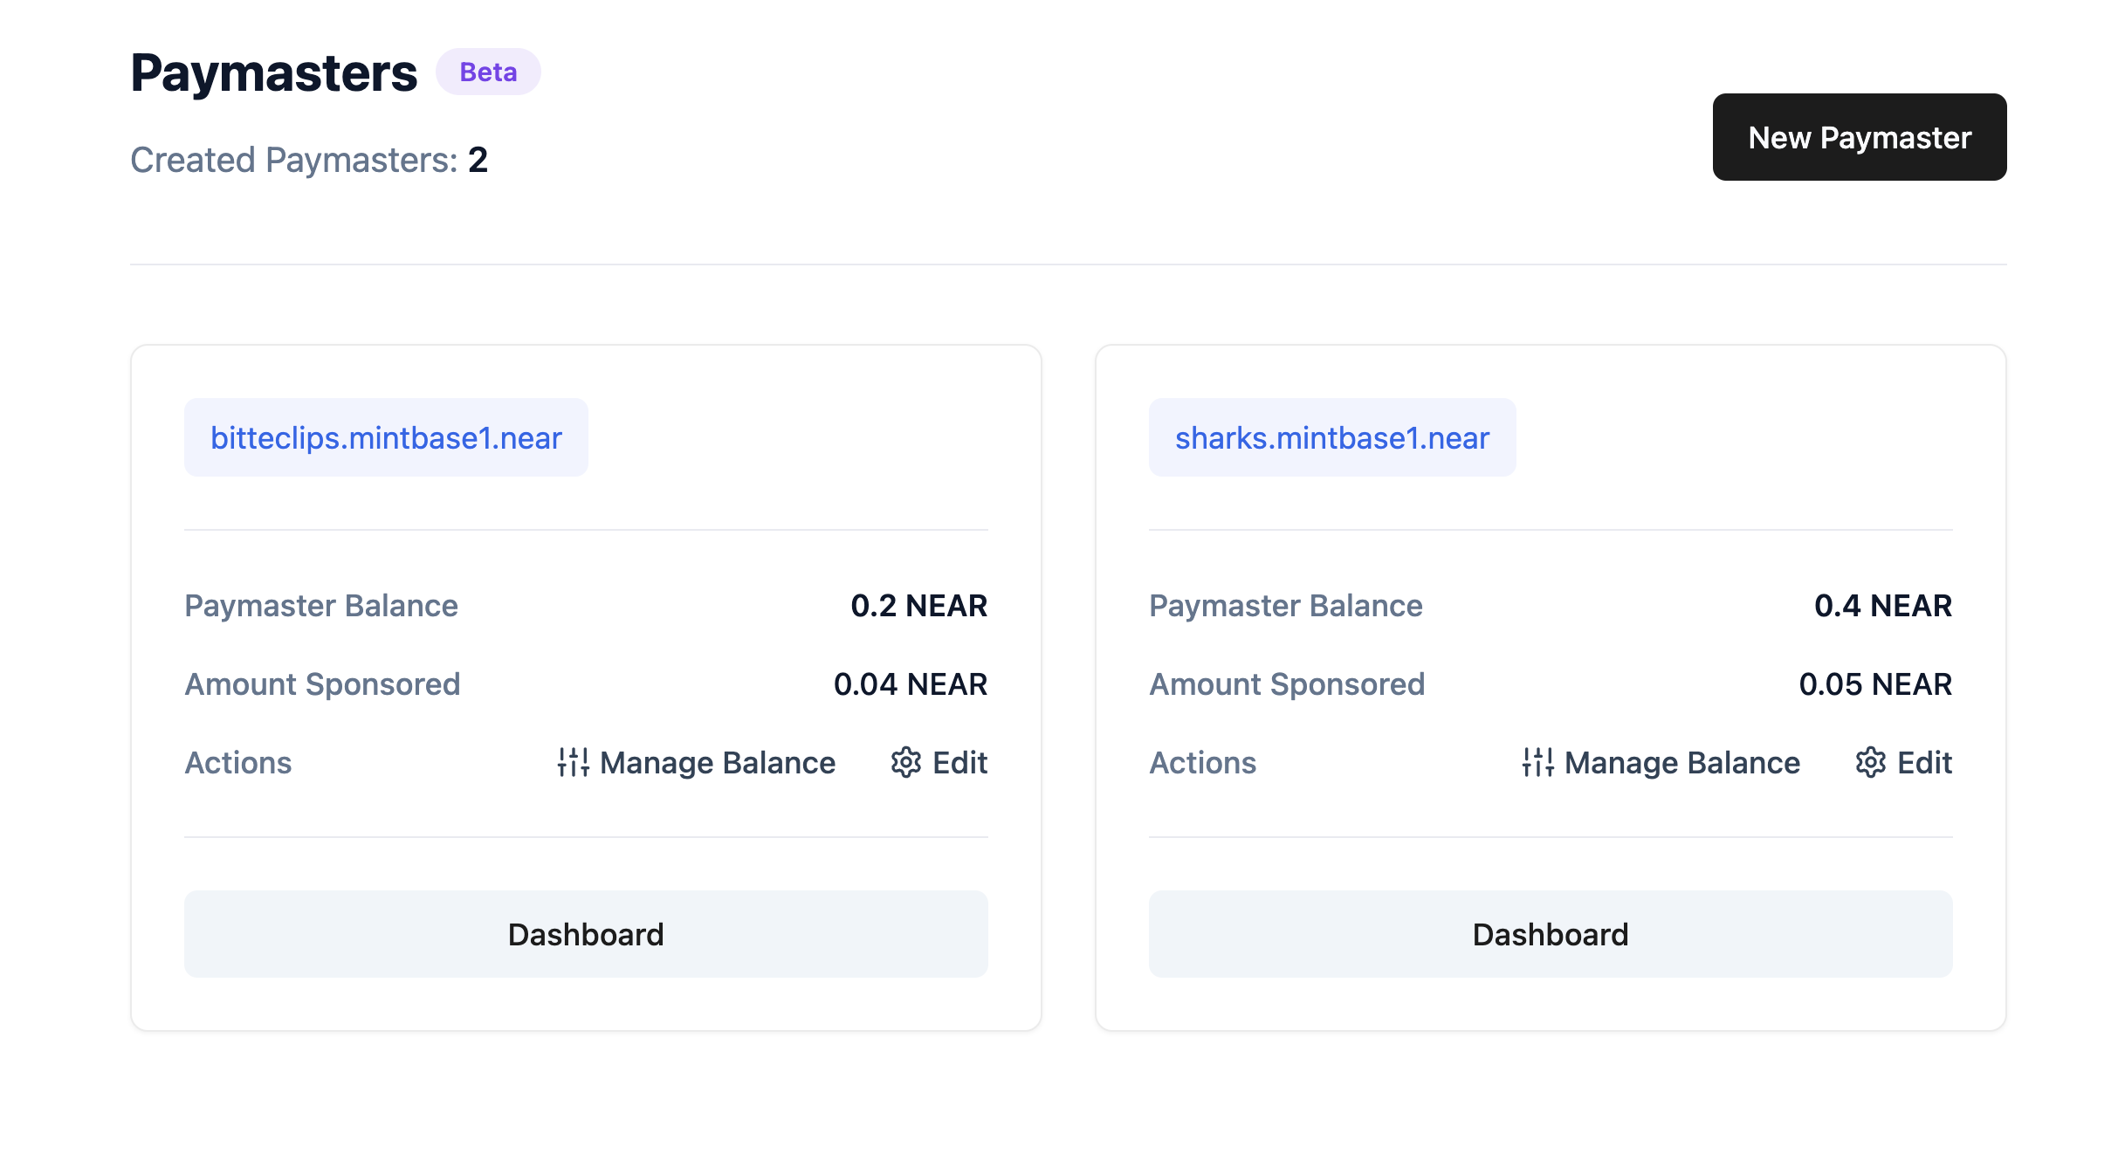Open the sharks.mintbase1.near paymaster link

tap(1331, 437)
